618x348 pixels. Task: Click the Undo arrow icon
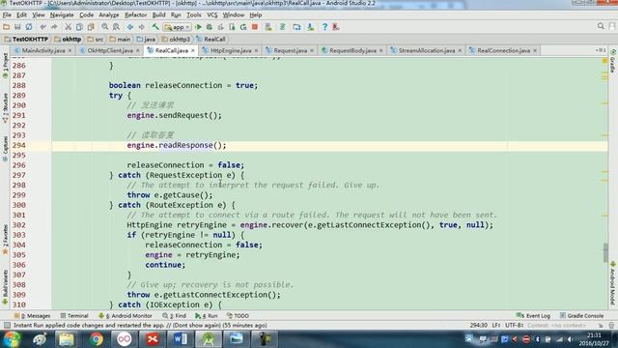coord(42,27)
